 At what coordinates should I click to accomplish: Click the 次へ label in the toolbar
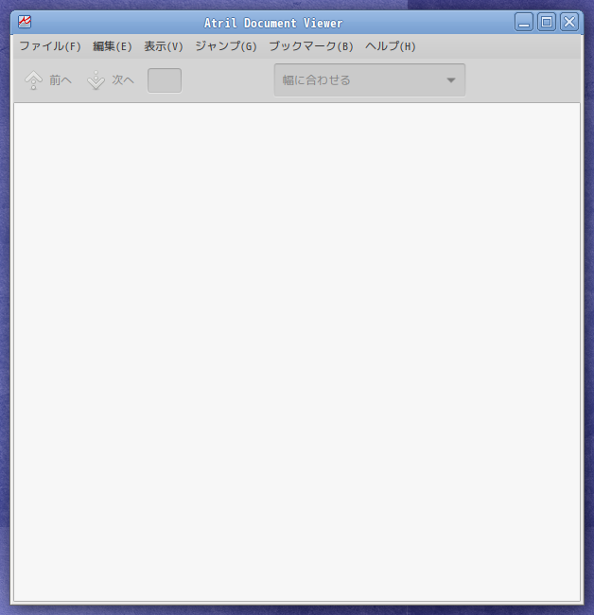[123, 80]
